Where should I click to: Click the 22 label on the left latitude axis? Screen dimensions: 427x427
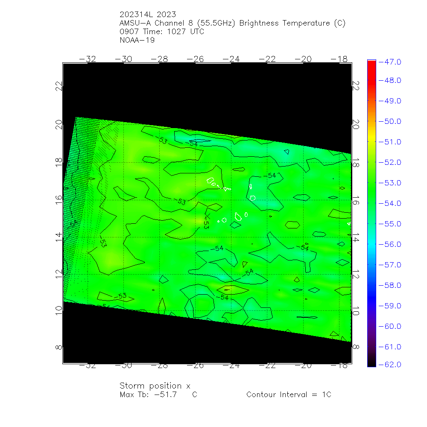[x=59, y=86]
